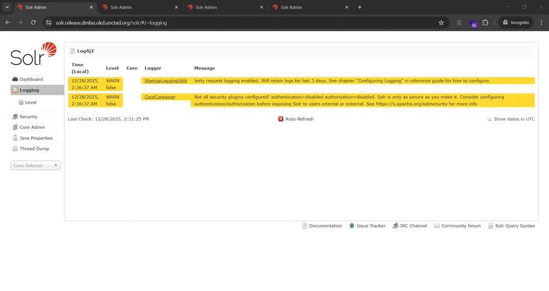Go forward in browser history

click(x=20, y=22)
